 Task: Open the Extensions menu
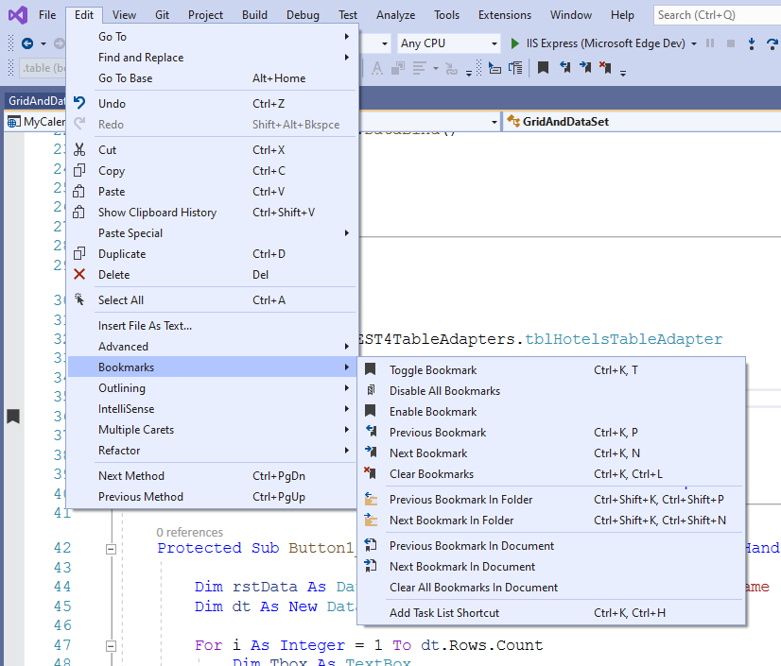click(x=505, y=15)
